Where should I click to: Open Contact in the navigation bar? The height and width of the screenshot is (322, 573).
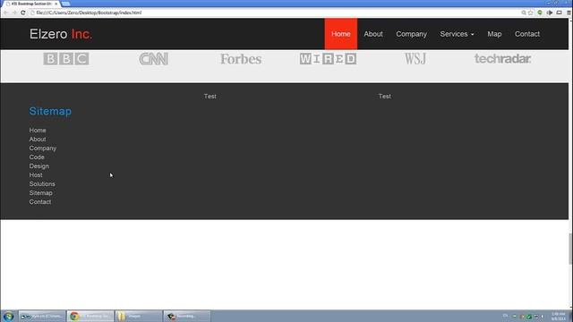(x=527, y=34)
